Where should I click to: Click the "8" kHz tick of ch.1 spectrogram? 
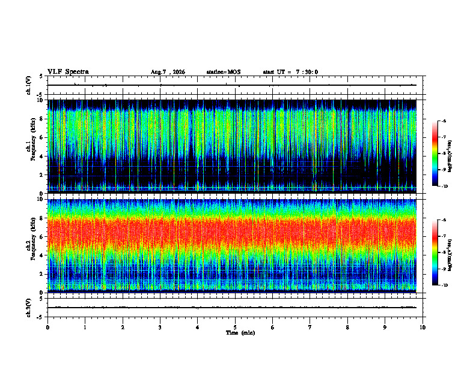pyautogui.click(x=42, y=119)
